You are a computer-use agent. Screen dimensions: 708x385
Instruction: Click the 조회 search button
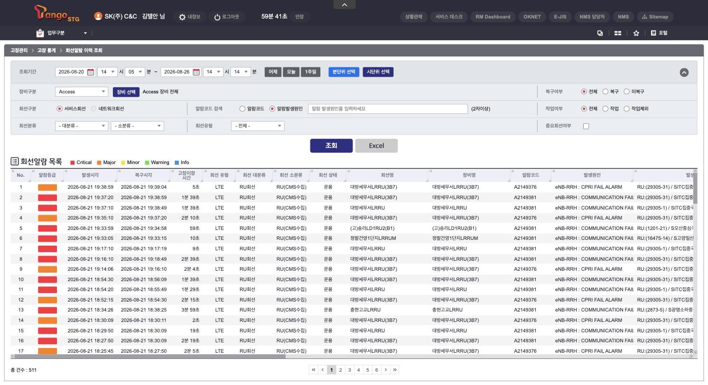331,146
